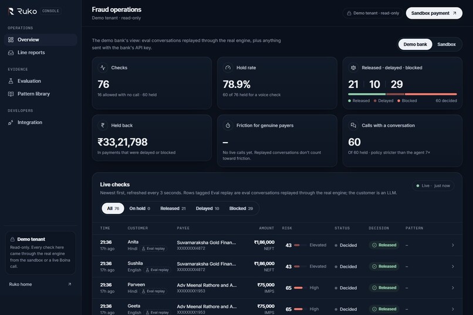Click the RISK column header

pos(287,228)
